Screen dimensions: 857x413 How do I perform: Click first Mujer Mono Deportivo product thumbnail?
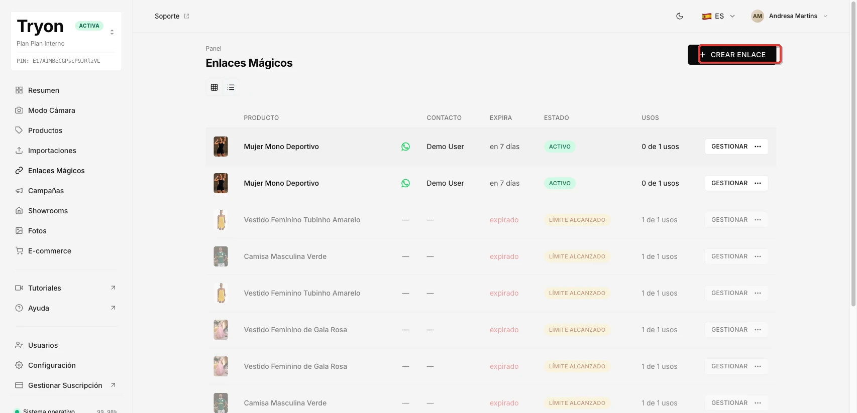[x=221, y=147]
